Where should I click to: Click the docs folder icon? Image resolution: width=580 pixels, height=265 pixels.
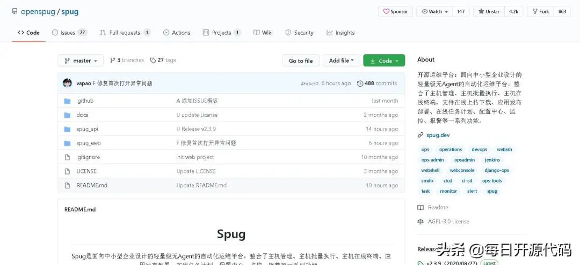[67, 115]
